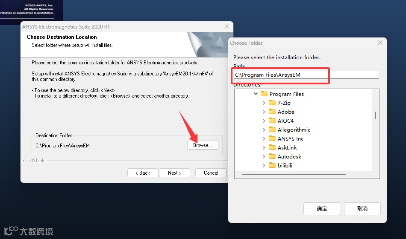Image resolution: width=406 pixels, height=239 pixels.
Task: Cancel the ANSYS installer setup
Action: (211, 173)
